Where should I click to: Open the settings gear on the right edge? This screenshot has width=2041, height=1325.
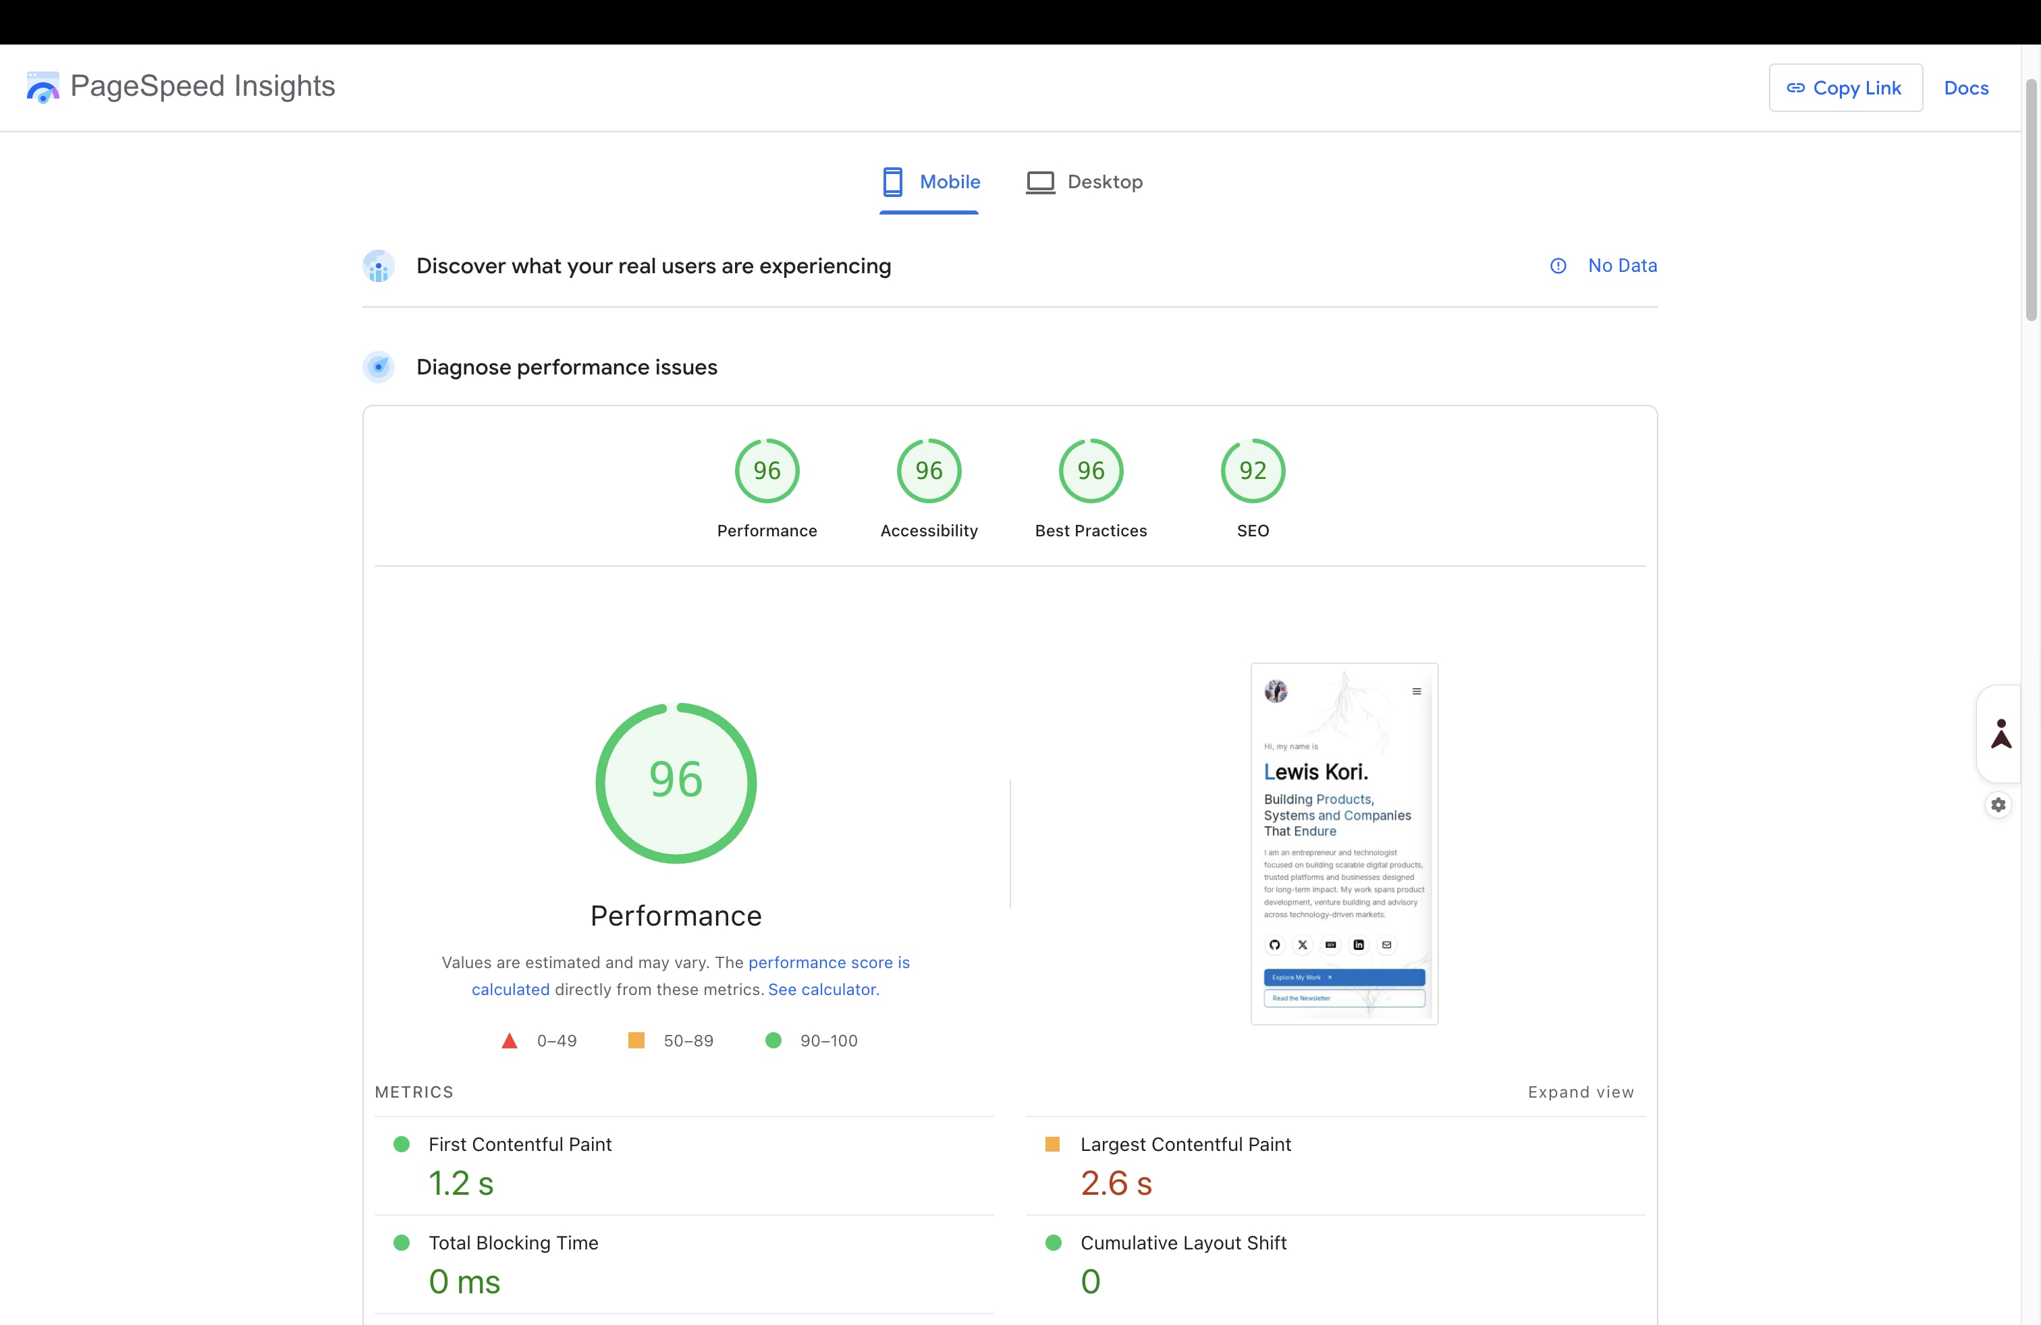1999,805
